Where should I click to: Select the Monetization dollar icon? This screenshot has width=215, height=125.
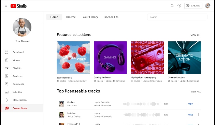coord(6,100)
